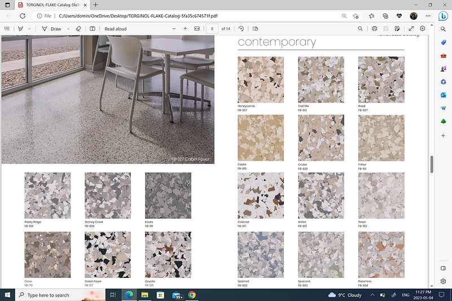Click the Cabin Fever flake sample
Screen dimensions: 452x301
pos(108,255)
